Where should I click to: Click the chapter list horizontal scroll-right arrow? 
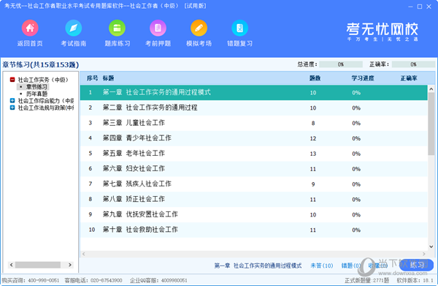[424, 254]
